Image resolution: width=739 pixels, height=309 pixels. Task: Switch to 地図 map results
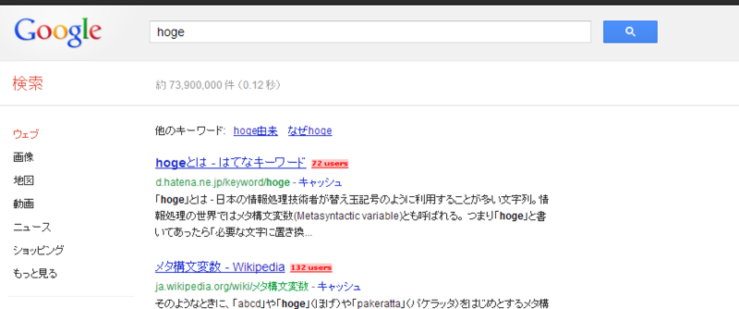pos(23,180)
